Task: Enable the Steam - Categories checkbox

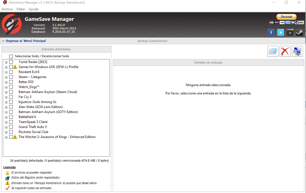Action: pos(11,77)
